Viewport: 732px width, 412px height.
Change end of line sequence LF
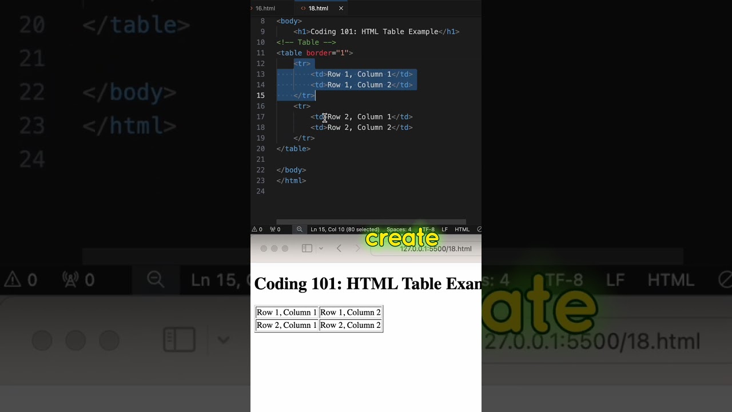tap(444, 229)
